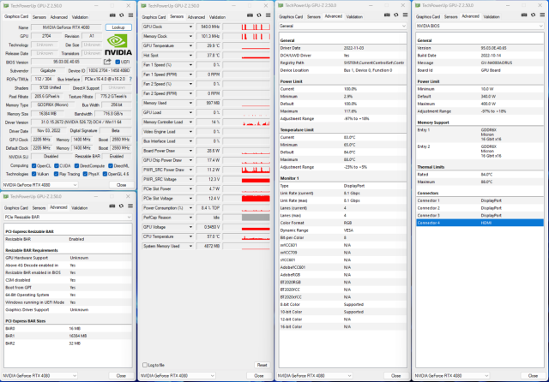
Task: Click camera icon in General Advanced window
Action: (x=387, y=15)
